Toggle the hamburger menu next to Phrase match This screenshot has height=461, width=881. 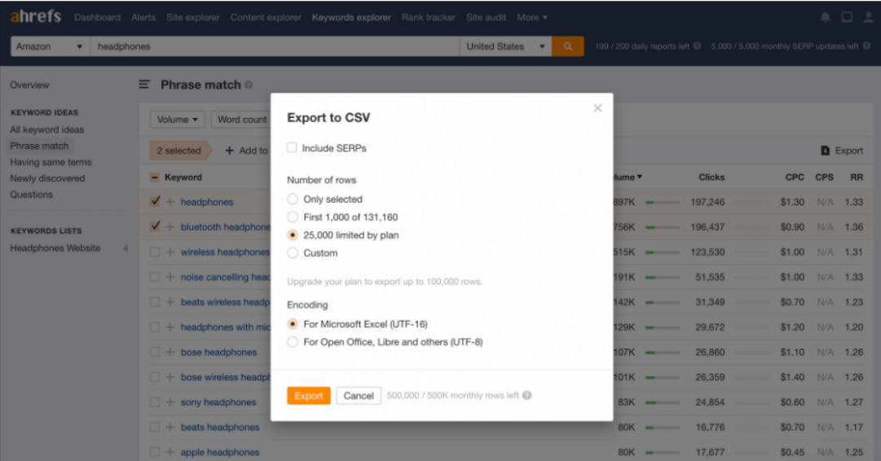(144, 85)
